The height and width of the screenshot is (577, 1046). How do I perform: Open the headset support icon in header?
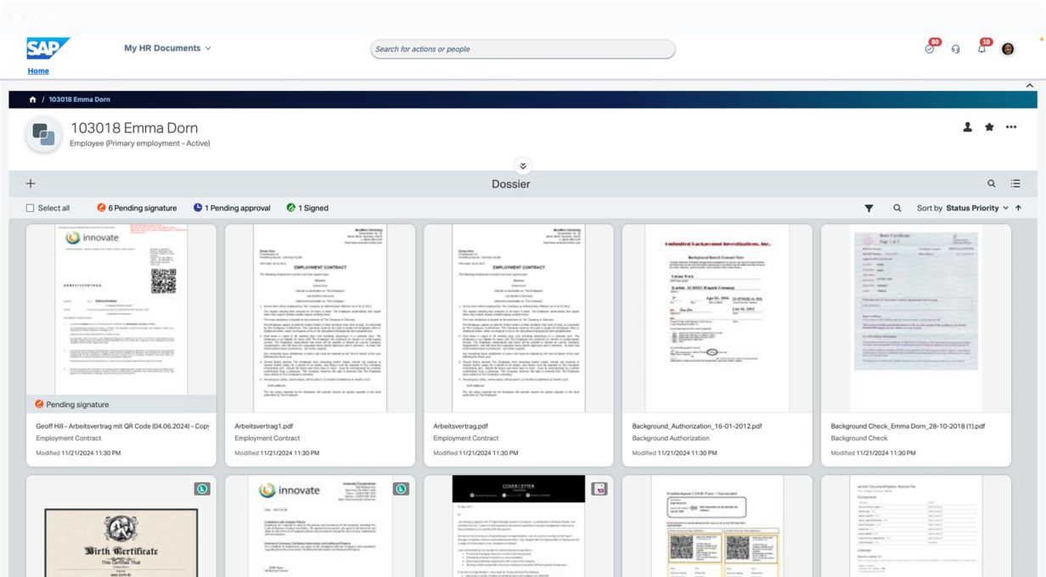956,49
